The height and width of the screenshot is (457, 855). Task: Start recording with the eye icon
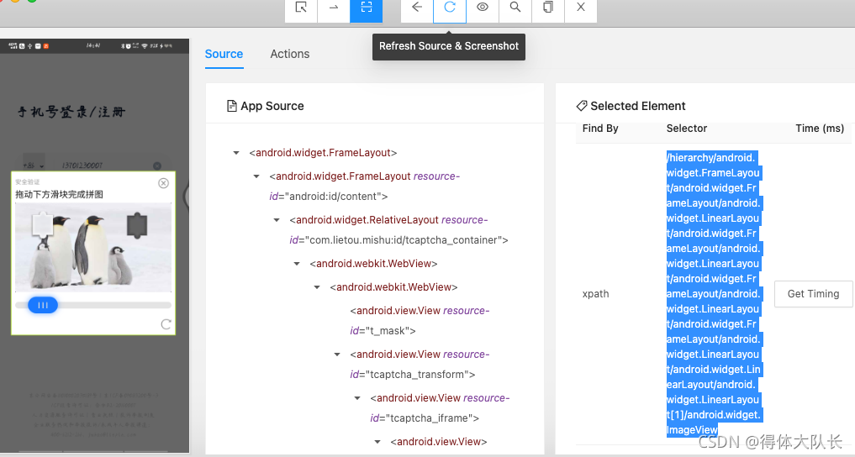pyautogui.click(x=483, y=8)
